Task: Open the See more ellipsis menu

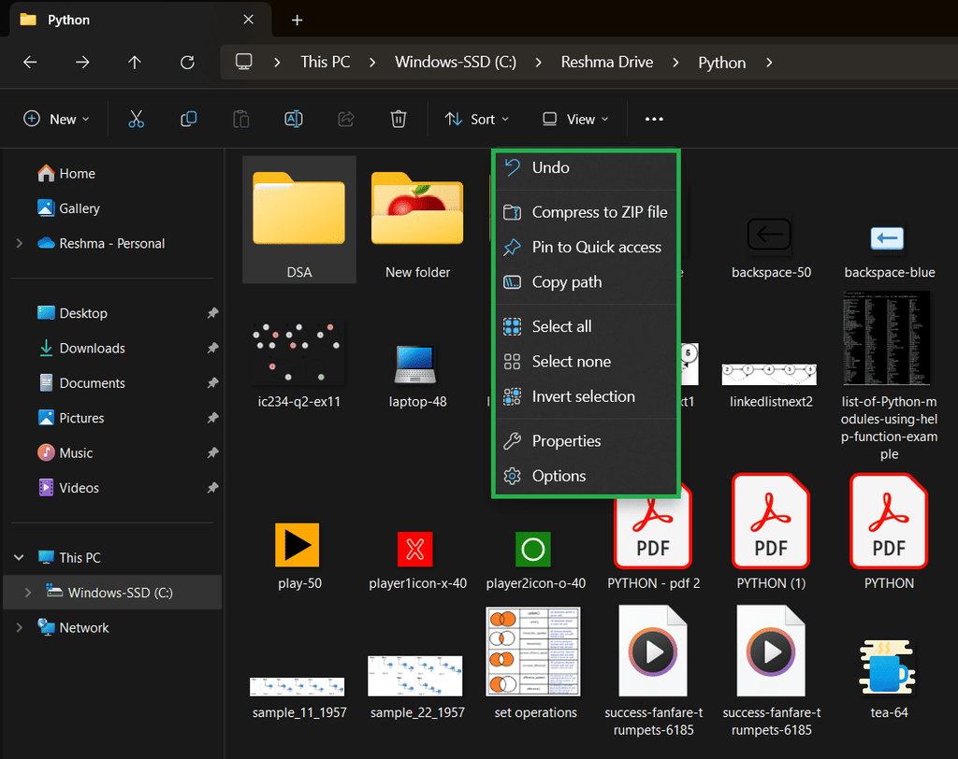Action: pyautogui.click(x=654, y=119)
